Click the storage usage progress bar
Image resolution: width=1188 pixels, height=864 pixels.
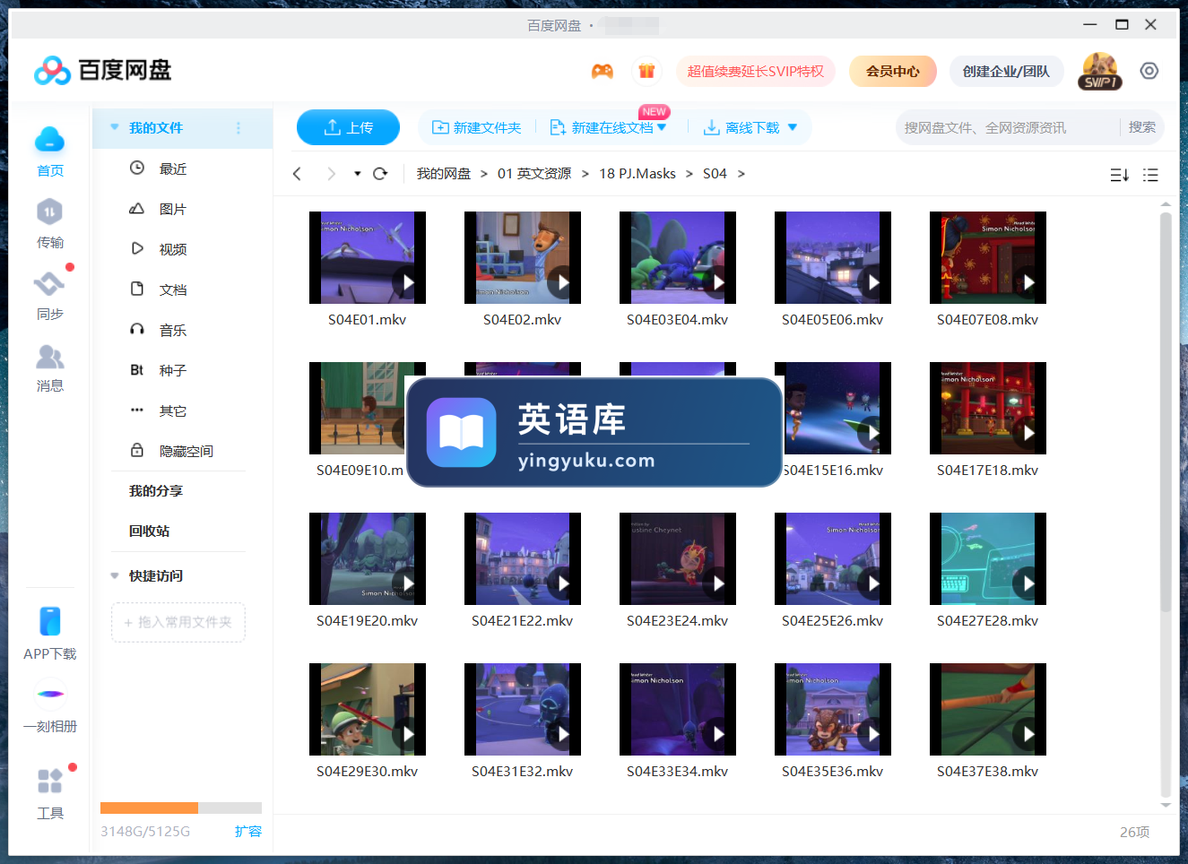181,808
